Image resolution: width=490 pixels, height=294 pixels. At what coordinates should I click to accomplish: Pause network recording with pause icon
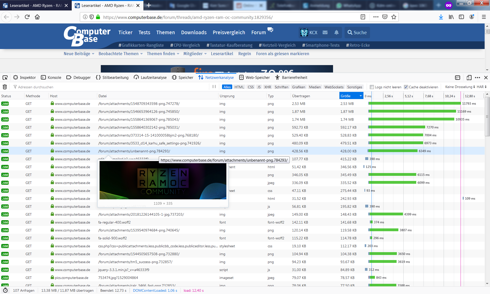[214, 87]
